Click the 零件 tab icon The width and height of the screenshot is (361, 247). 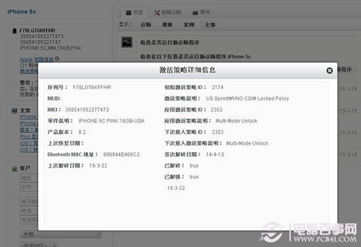pos(195,12)
